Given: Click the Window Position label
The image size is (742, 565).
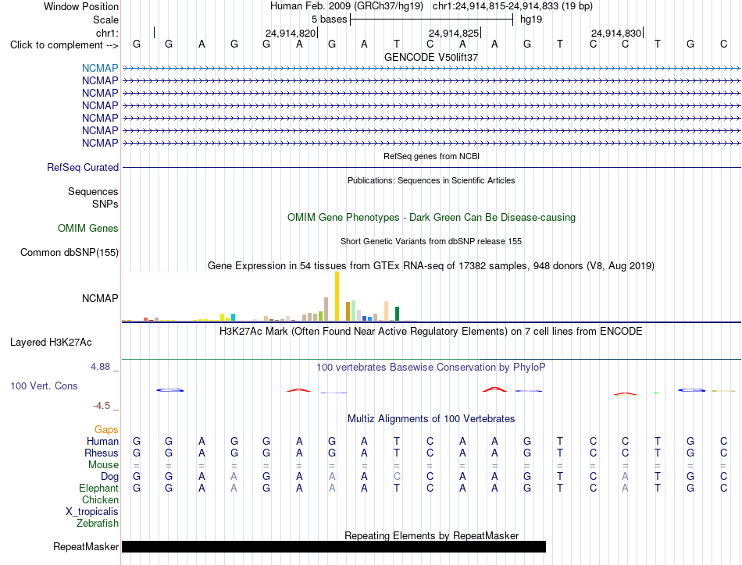Looking at the screenshot, I should (81, 6).
